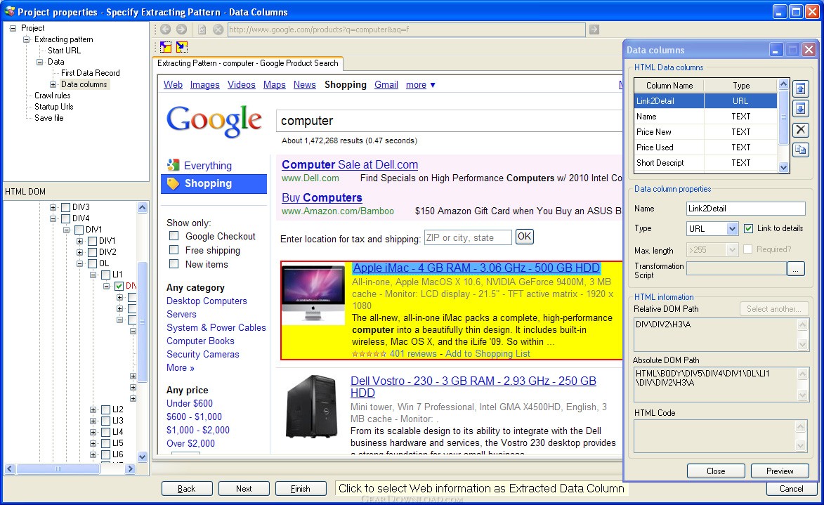Delete the selected data column
Screen dimensions: 824x505
point(800,129)
